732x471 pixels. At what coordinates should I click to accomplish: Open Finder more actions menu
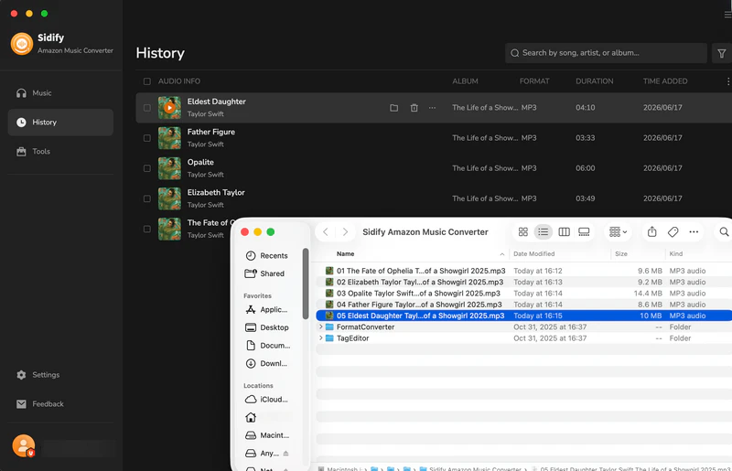click(x=694, y=232)
